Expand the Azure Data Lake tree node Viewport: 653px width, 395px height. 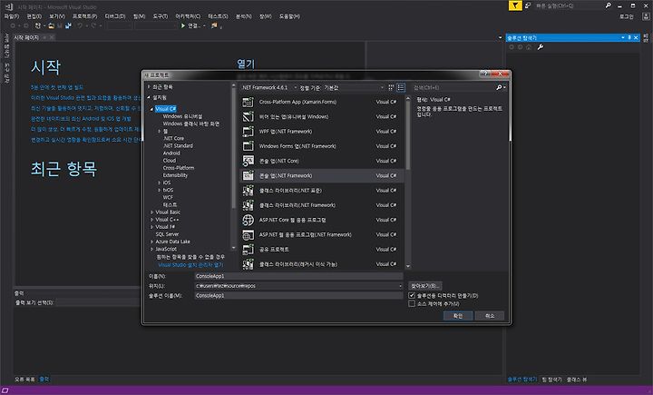point(151,242)
